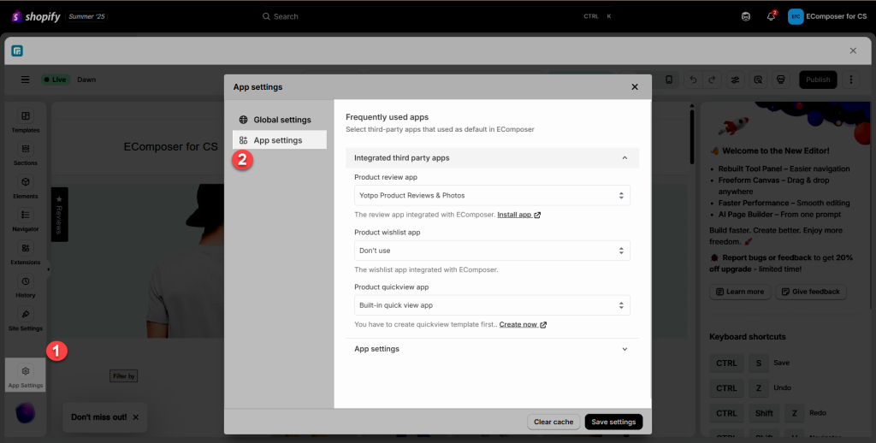Open Site Settings in sidebar
The width and height of the screenshot is (876, 443).
(x=25, y=318)
